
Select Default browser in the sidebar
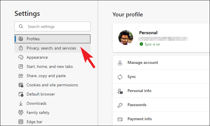coord(52,94)
